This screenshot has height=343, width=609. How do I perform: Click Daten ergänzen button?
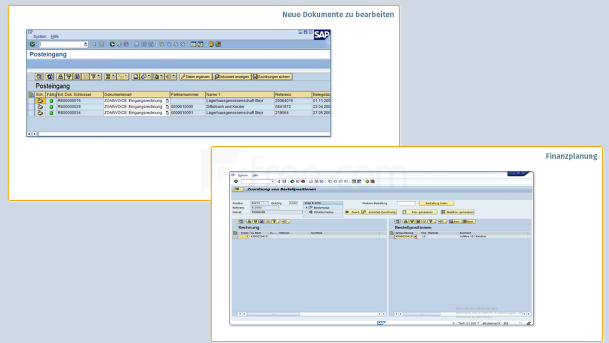pyautogui.click(x=195, y=77)
